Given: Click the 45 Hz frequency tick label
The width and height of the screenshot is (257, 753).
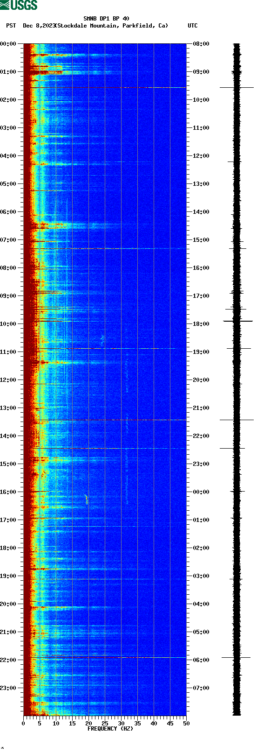Looking at the screenshot, I should [x=170, y=724].
